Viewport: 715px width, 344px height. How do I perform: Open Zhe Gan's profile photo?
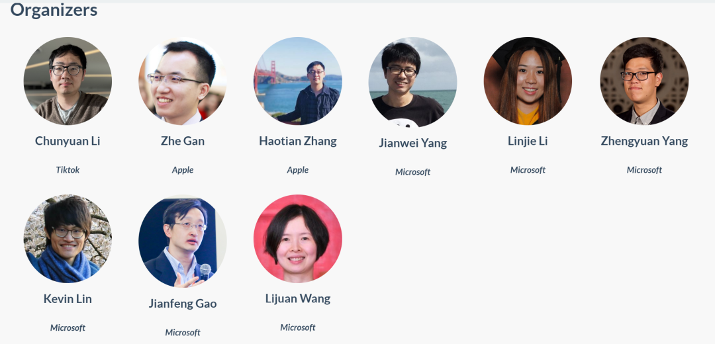coord(183,81)
